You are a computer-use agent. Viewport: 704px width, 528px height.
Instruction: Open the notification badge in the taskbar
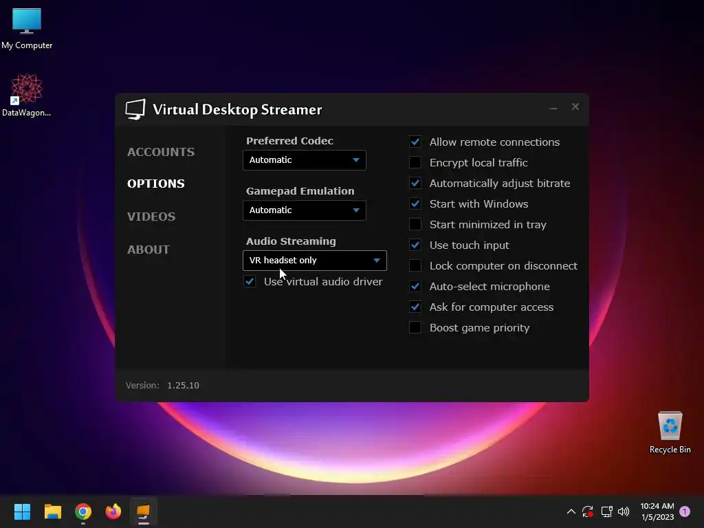tap(685, 511)
